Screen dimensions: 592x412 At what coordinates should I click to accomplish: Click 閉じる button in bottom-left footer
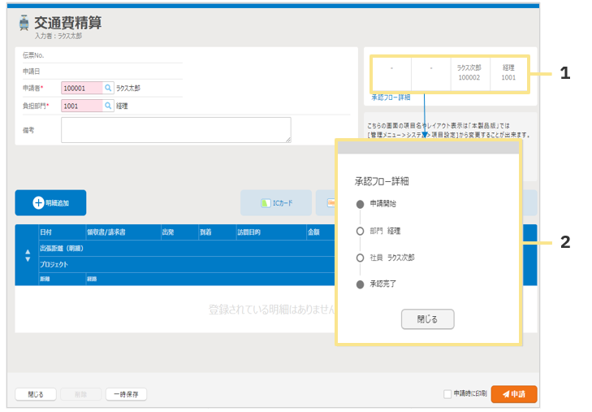pyautogui.click(x=35, y=394)
